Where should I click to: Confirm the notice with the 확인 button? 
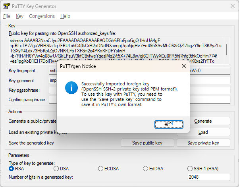point(169,124)
